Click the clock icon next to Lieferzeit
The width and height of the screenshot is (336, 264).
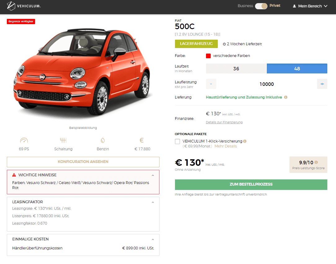(224, 44)
